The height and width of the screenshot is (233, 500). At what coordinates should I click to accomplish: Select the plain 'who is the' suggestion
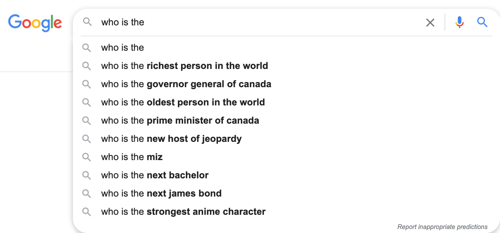[x=122, y=48]
